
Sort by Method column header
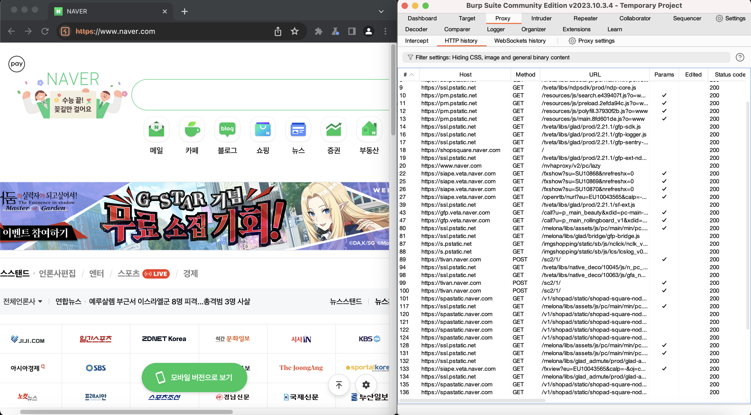[x=525, y=74]
